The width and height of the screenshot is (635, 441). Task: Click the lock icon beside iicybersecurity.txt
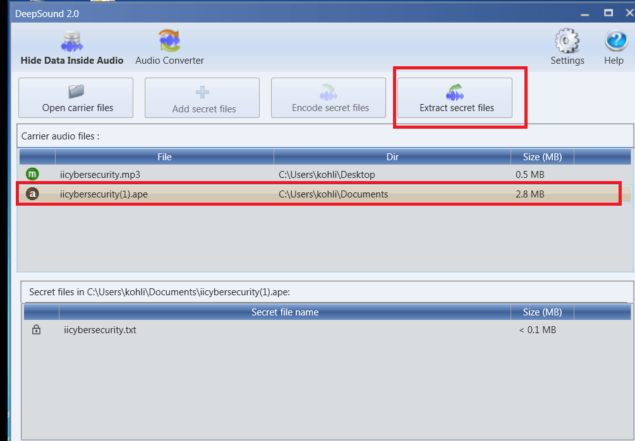[37, 329]
